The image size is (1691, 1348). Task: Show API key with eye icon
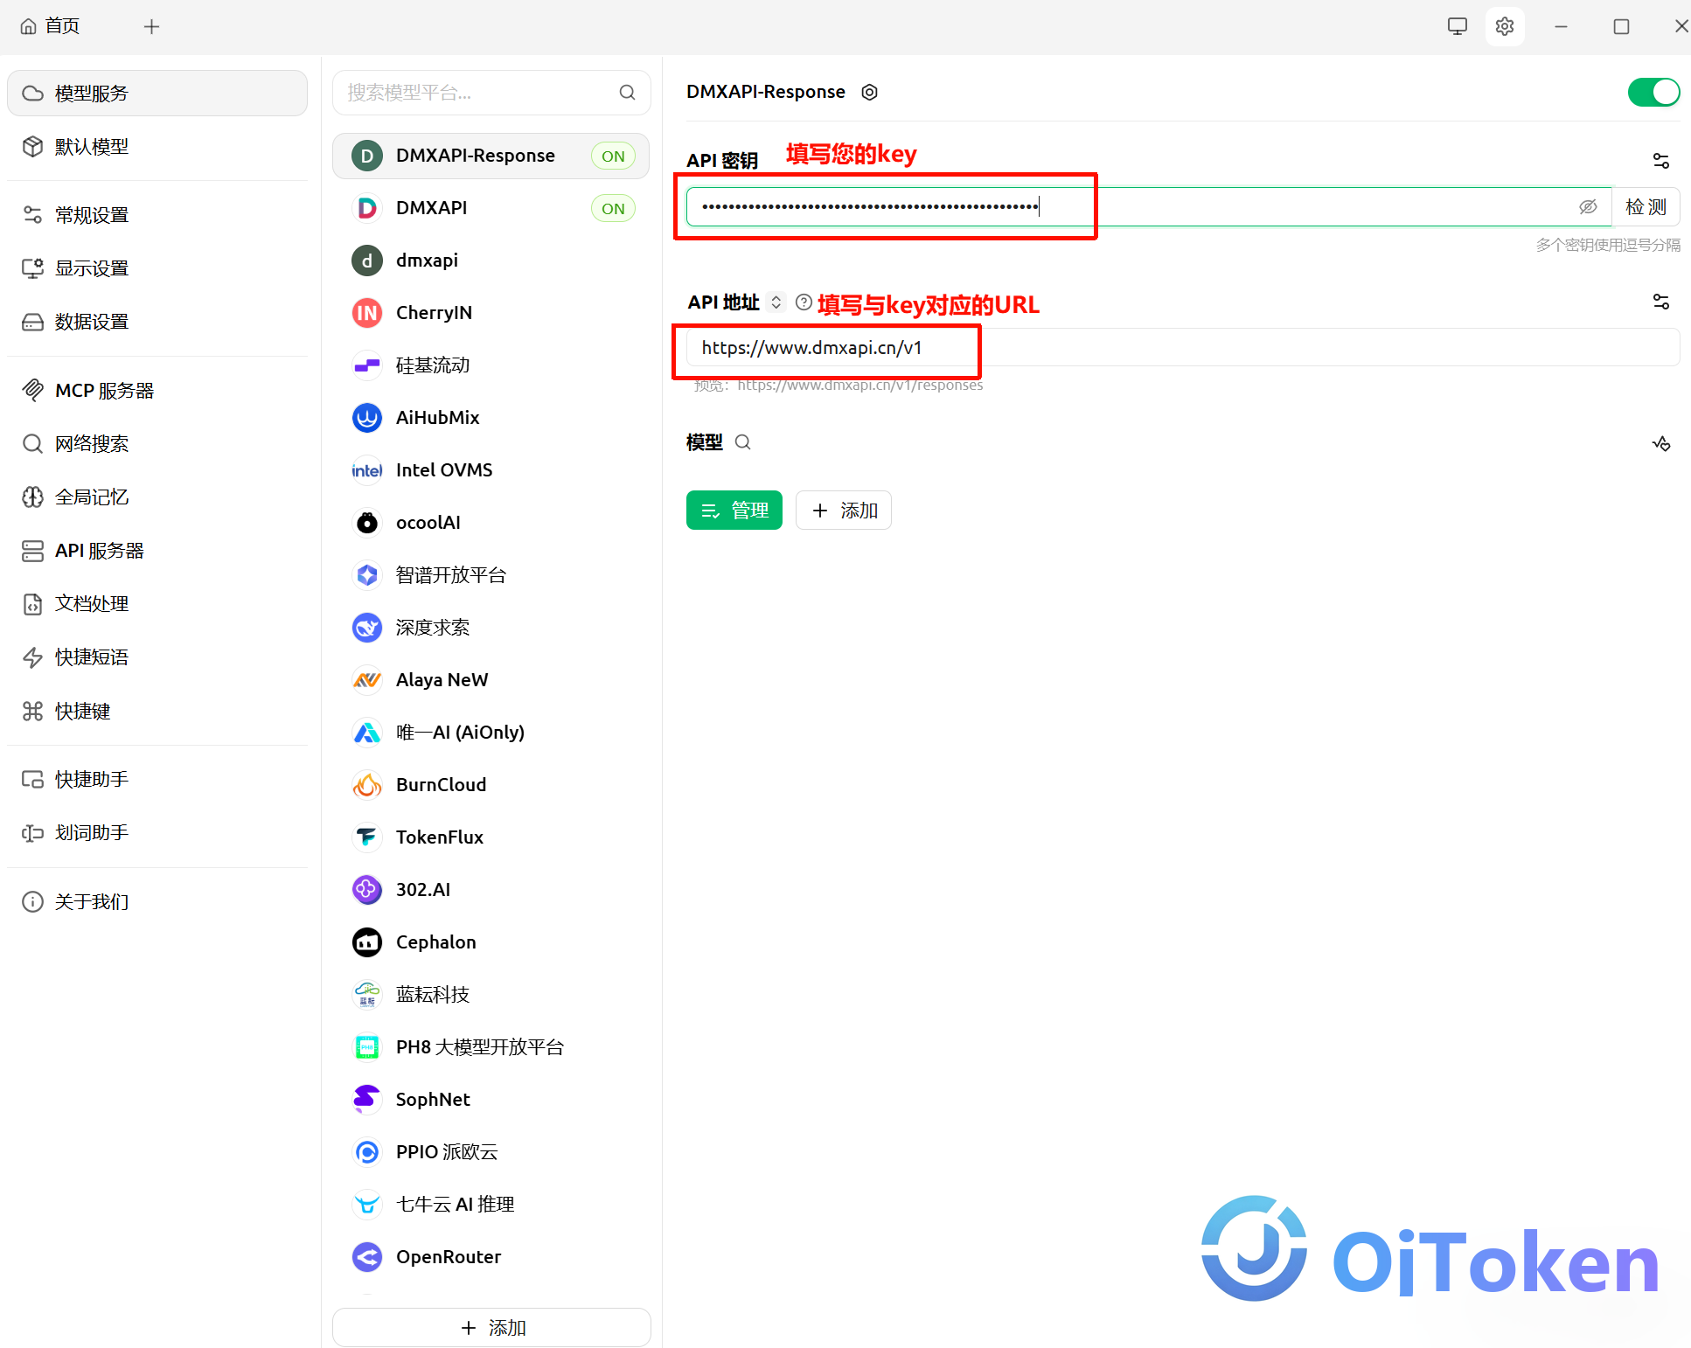tap(1588, 207)
